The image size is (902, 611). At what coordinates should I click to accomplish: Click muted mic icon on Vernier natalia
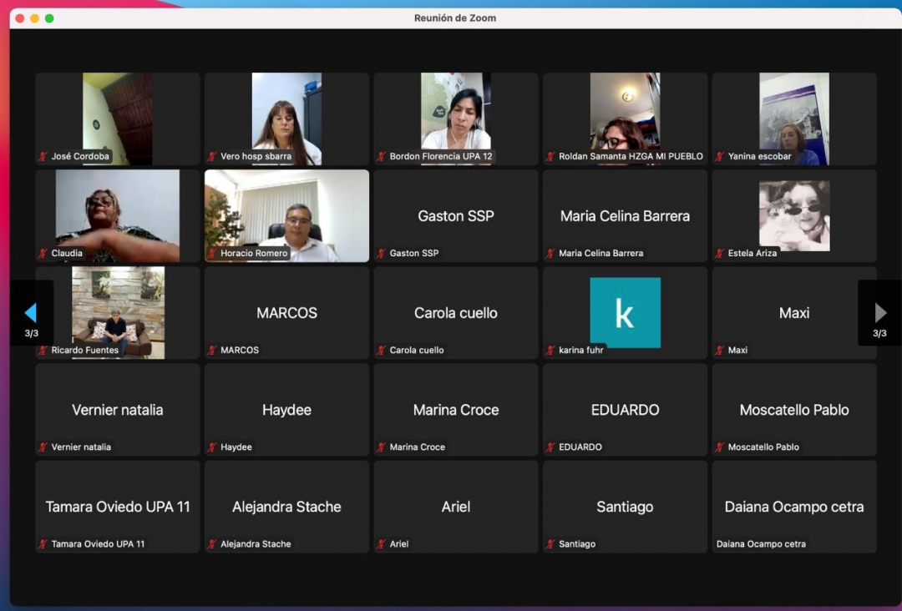(43, 447)
